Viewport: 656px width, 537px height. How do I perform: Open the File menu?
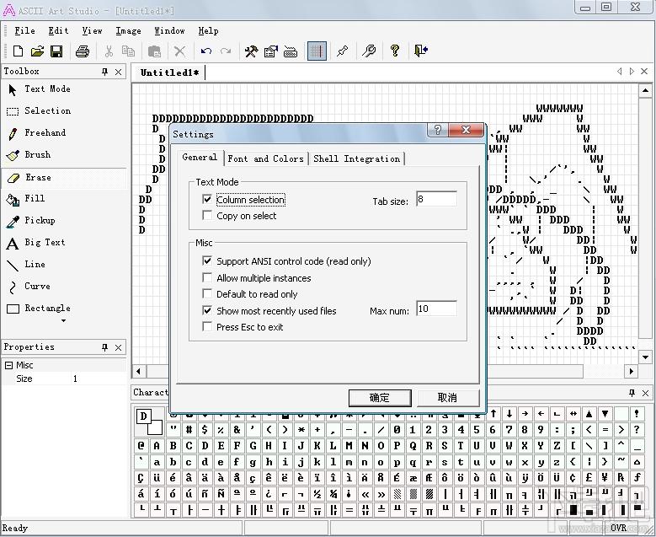tap(24, 30)
